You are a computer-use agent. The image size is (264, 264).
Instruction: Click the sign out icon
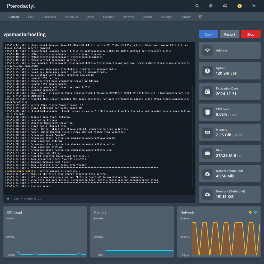click(254, 6)
